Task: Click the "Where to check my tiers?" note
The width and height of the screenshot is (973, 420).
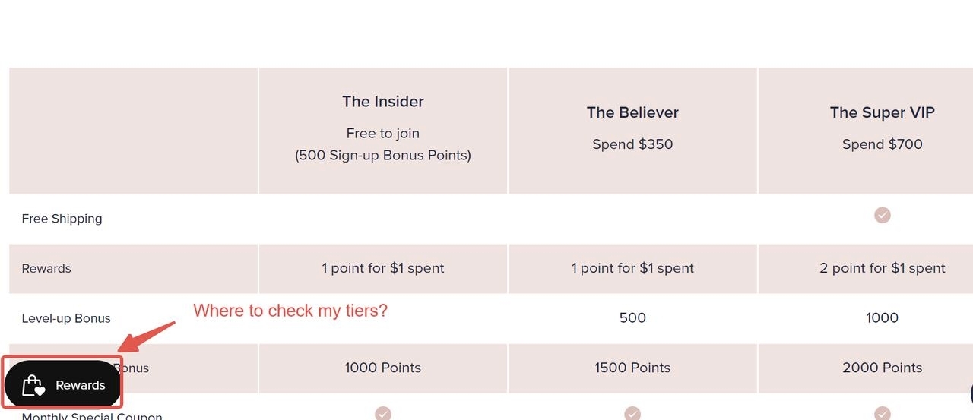Action: coord(290,311)
